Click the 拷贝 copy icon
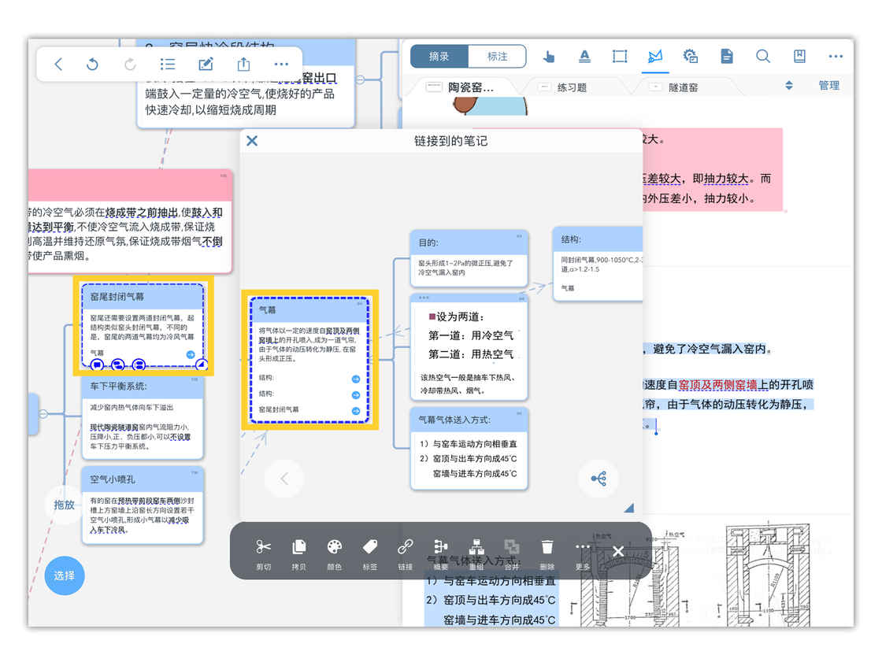The image size is (882, 666). (x=298, y=547)
